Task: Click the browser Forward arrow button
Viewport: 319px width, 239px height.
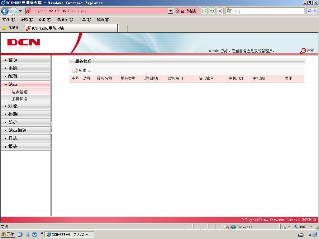Action: (13, 11)
